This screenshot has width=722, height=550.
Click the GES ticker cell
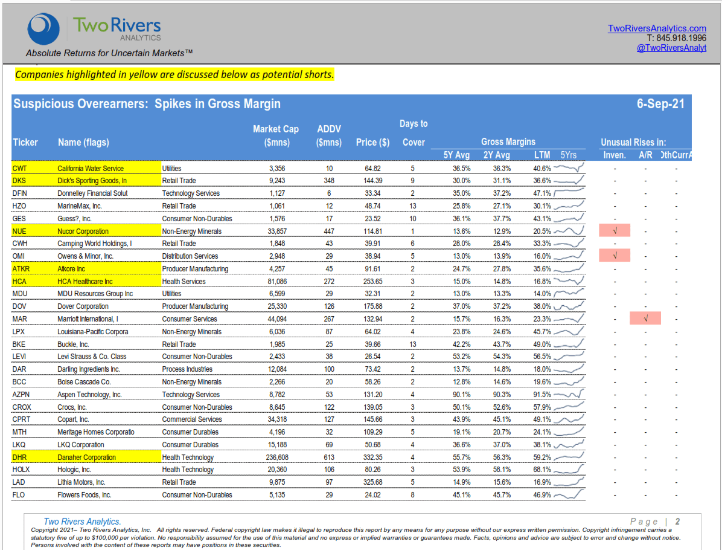19,219
